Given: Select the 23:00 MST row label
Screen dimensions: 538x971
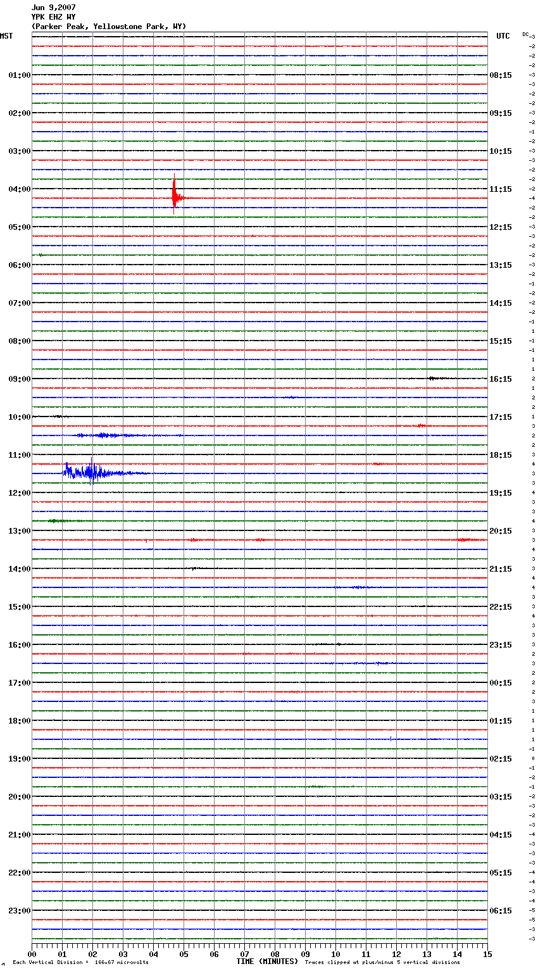Looking at the screenshot, I should 19,911.
